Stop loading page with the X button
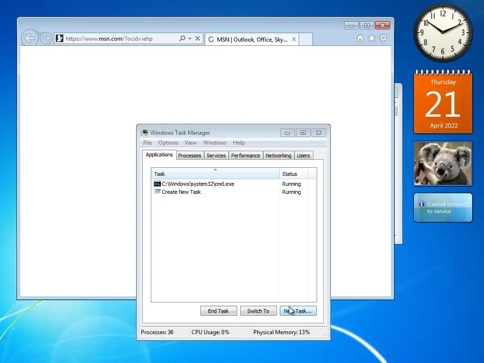The width and height of the screenshot is (484, 363). (198, 39)
